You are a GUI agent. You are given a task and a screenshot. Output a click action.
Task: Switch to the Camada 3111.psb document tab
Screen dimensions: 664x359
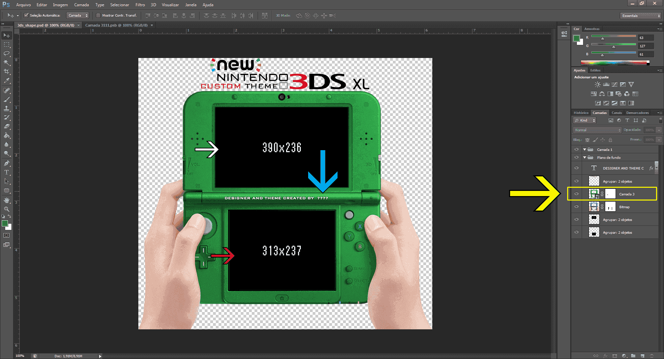click(x=117, y=25)
